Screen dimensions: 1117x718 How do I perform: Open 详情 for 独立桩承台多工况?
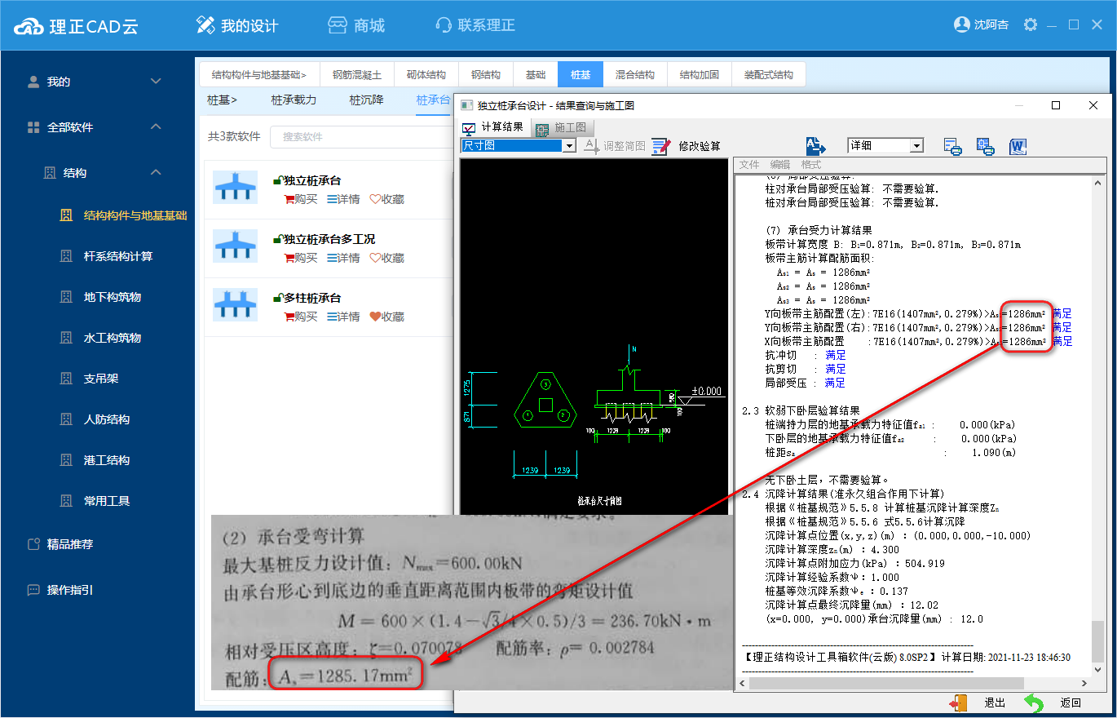pos(343,258)
